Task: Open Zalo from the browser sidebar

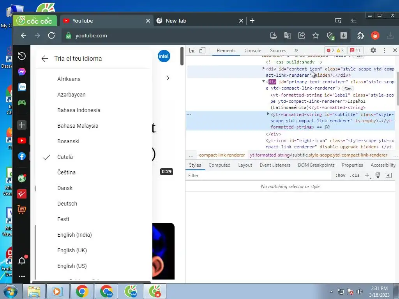Action: click(22, 87)
